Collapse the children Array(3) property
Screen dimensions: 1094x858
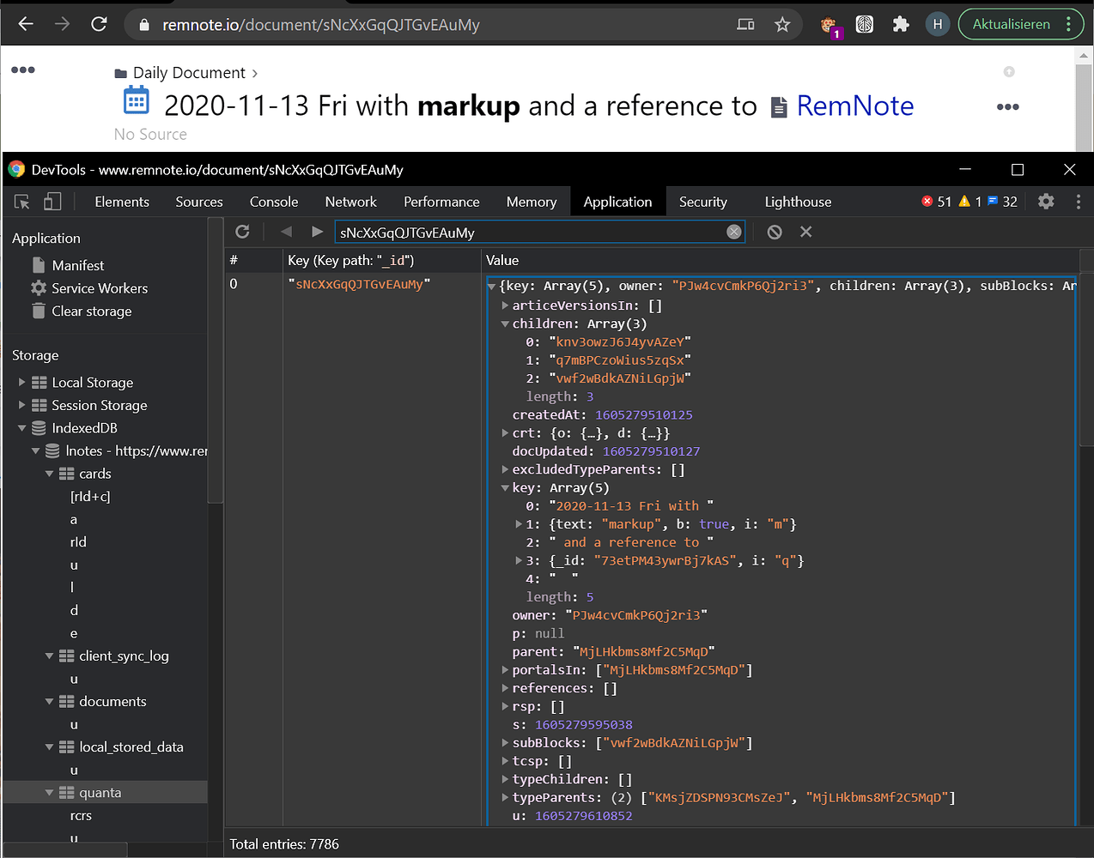pos(505,324)
